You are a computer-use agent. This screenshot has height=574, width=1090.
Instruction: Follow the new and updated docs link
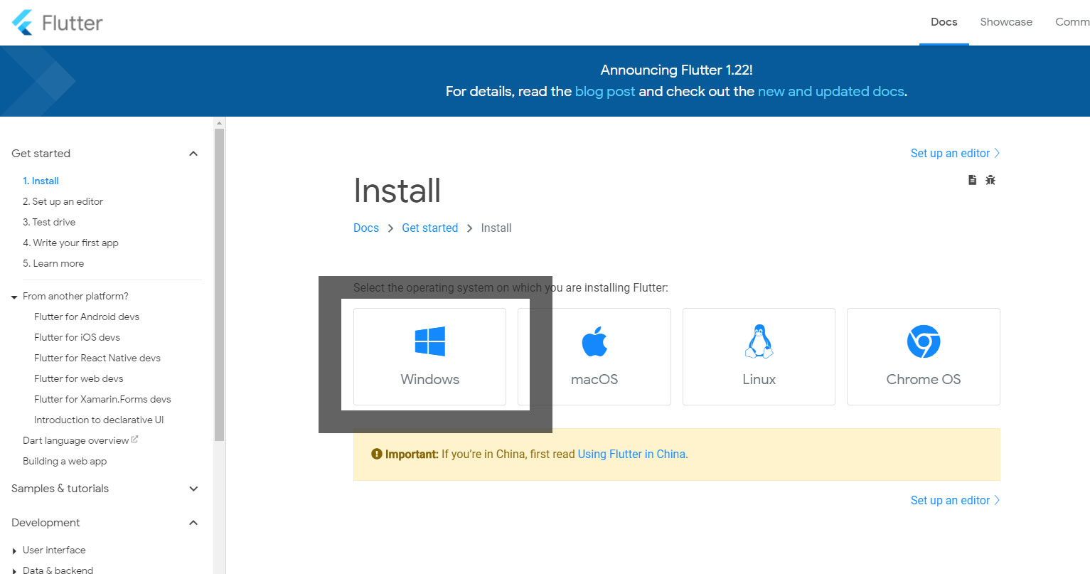830,91
